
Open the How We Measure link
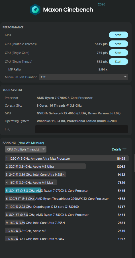point(31,143)
